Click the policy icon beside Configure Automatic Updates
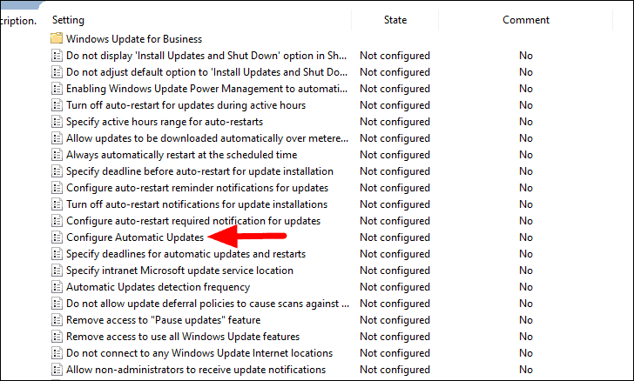 tap(57, 237)
